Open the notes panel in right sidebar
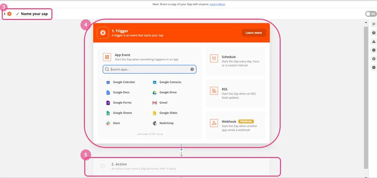 pyautogui.click(x=374, y=24)
